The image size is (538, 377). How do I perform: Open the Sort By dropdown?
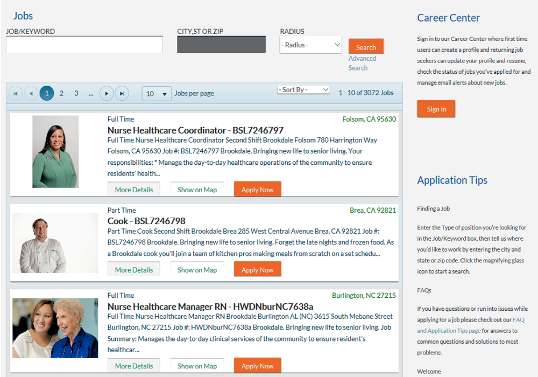coord(303,89)
